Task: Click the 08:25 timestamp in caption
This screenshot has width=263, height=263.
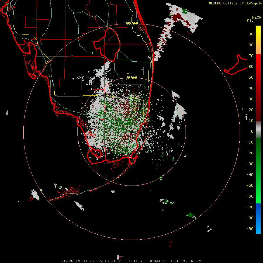Action: 196,261
